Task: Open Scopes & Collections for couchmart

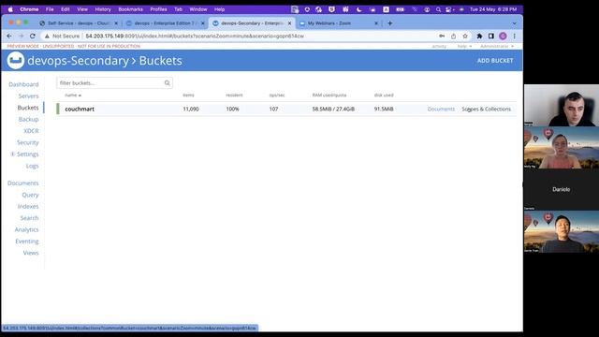Action: (487, 109)
